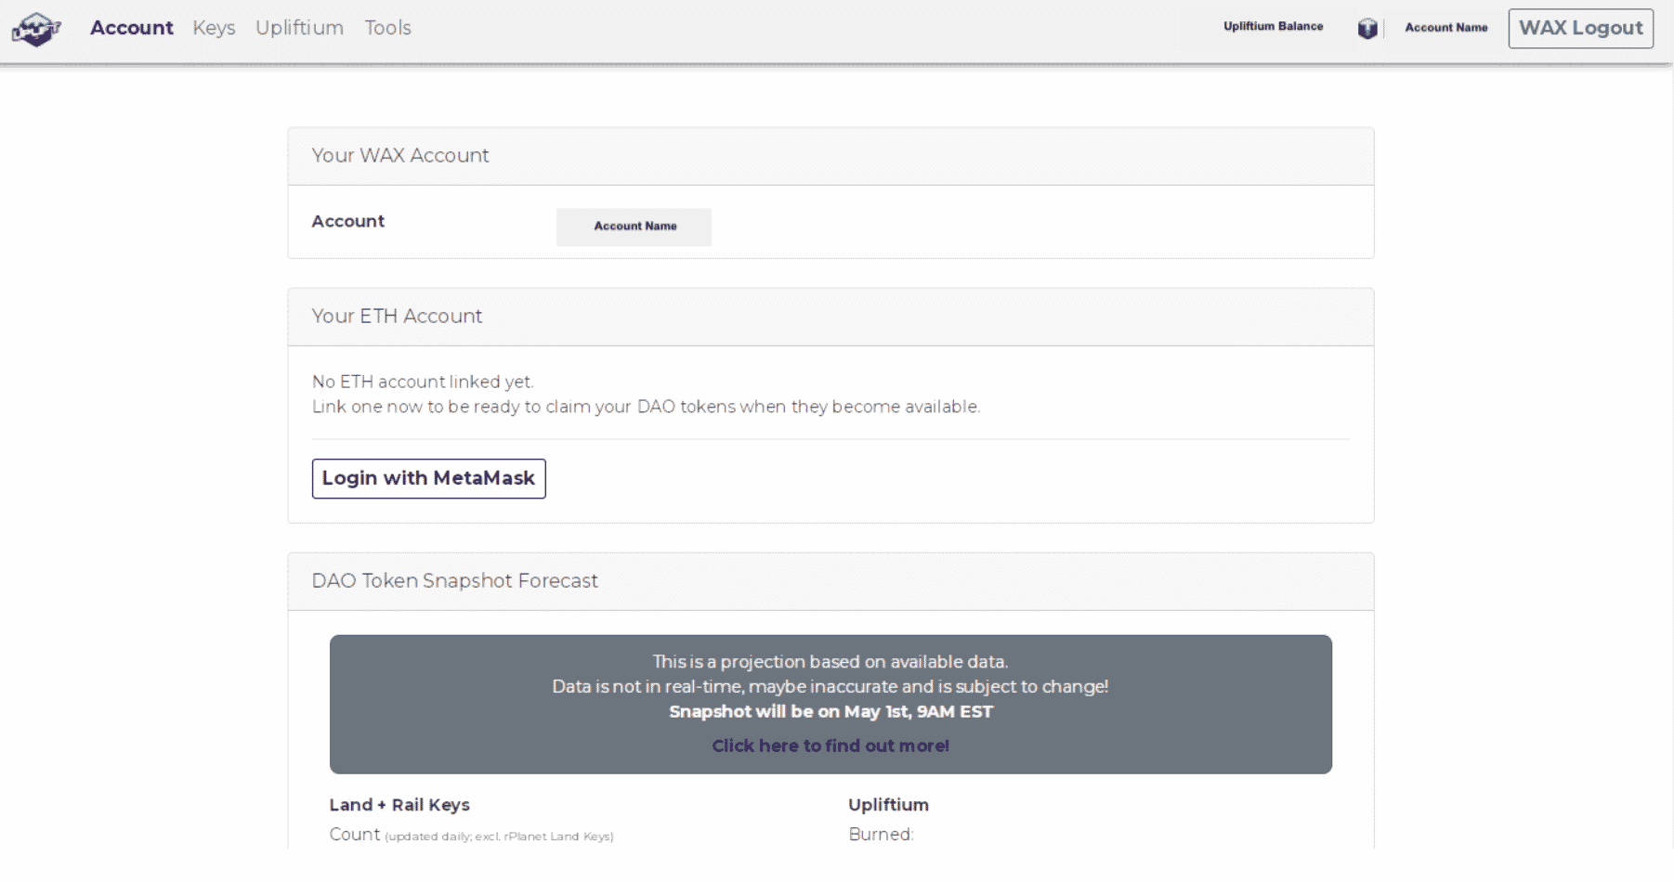This screenshot has height=882, width=1674.
Task: Click 'Link one now to be ready' sentence
Action: tap(646, 407)
